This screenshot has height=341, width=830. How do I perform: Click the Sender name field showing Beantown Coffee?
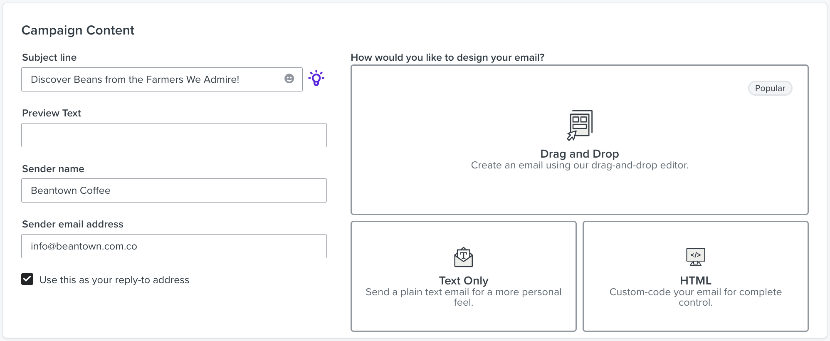point(173,190)
